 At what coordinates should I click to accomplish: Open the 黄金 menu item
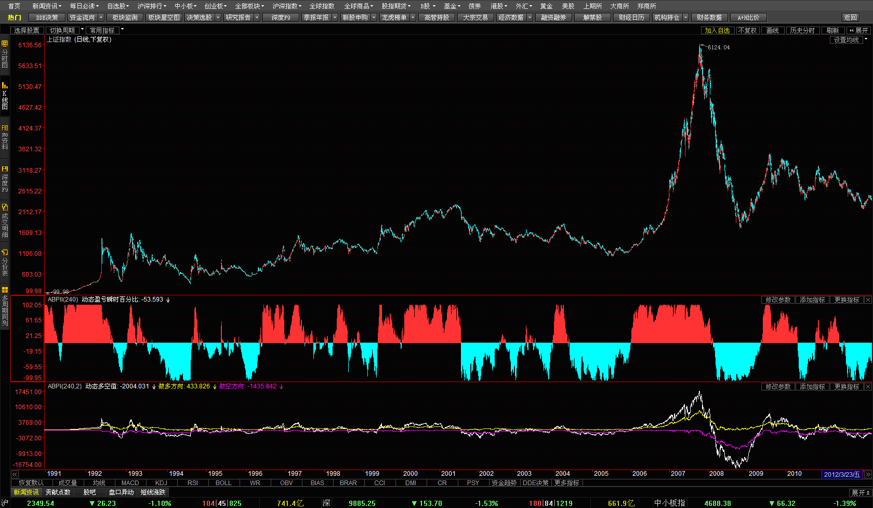coord(546,6)
